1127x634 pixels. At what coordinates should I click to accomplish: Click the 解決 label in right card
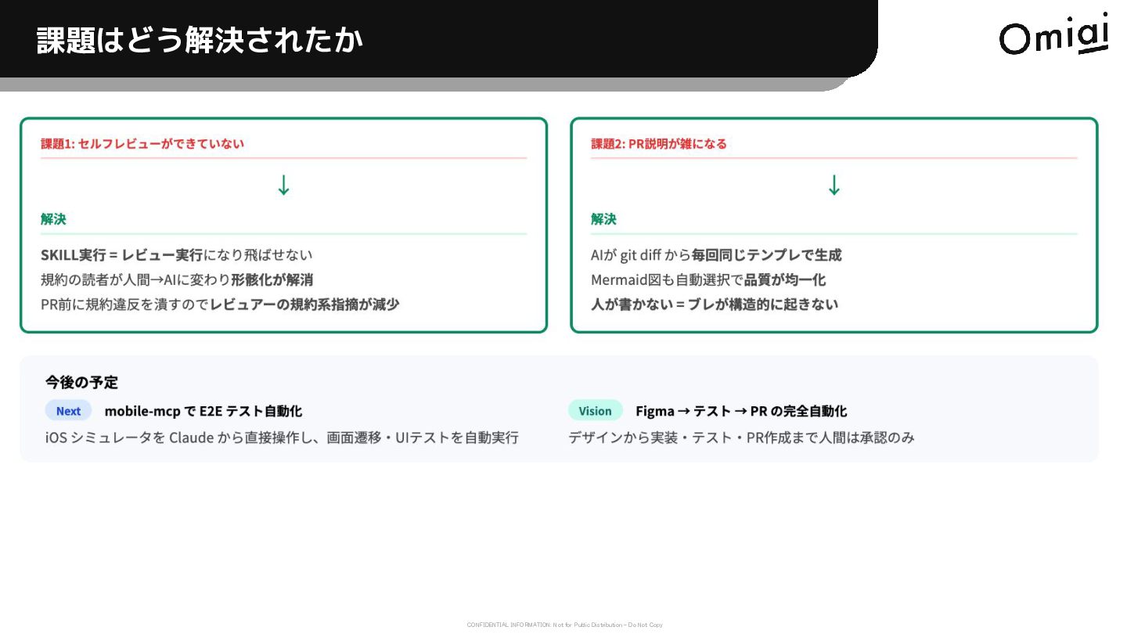click(604, 219)
